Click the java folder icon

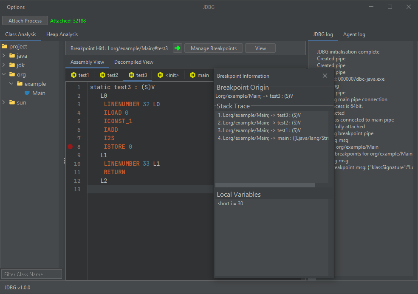12,56
